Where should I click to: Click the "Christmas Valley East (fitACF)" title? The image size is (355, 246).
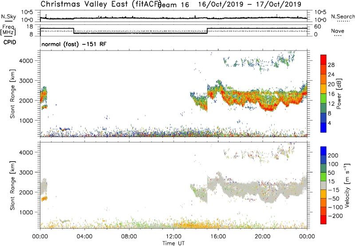point(101,4)
